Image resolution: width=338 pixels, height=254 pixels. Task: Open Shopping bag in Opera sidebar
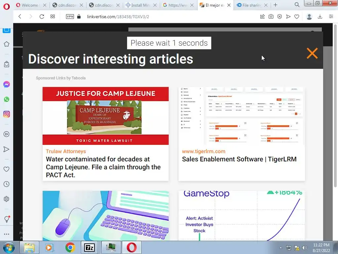(x=7, y=64)
